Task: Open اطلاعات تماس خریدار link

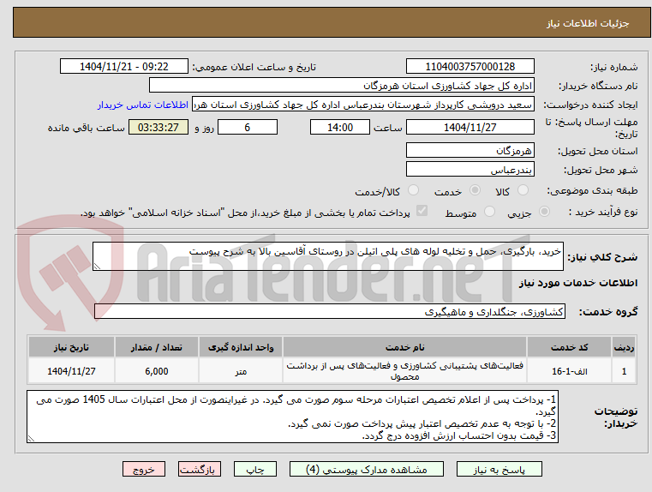Action: tap(143, 105)
